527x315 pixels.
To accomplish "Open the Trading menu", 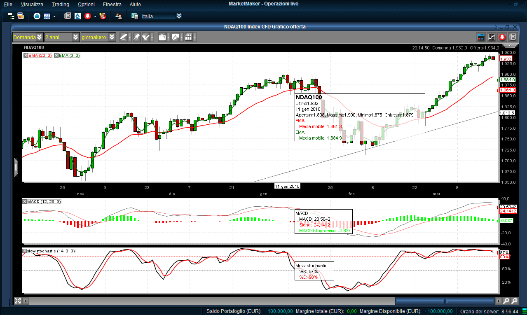I will [60, 5].
